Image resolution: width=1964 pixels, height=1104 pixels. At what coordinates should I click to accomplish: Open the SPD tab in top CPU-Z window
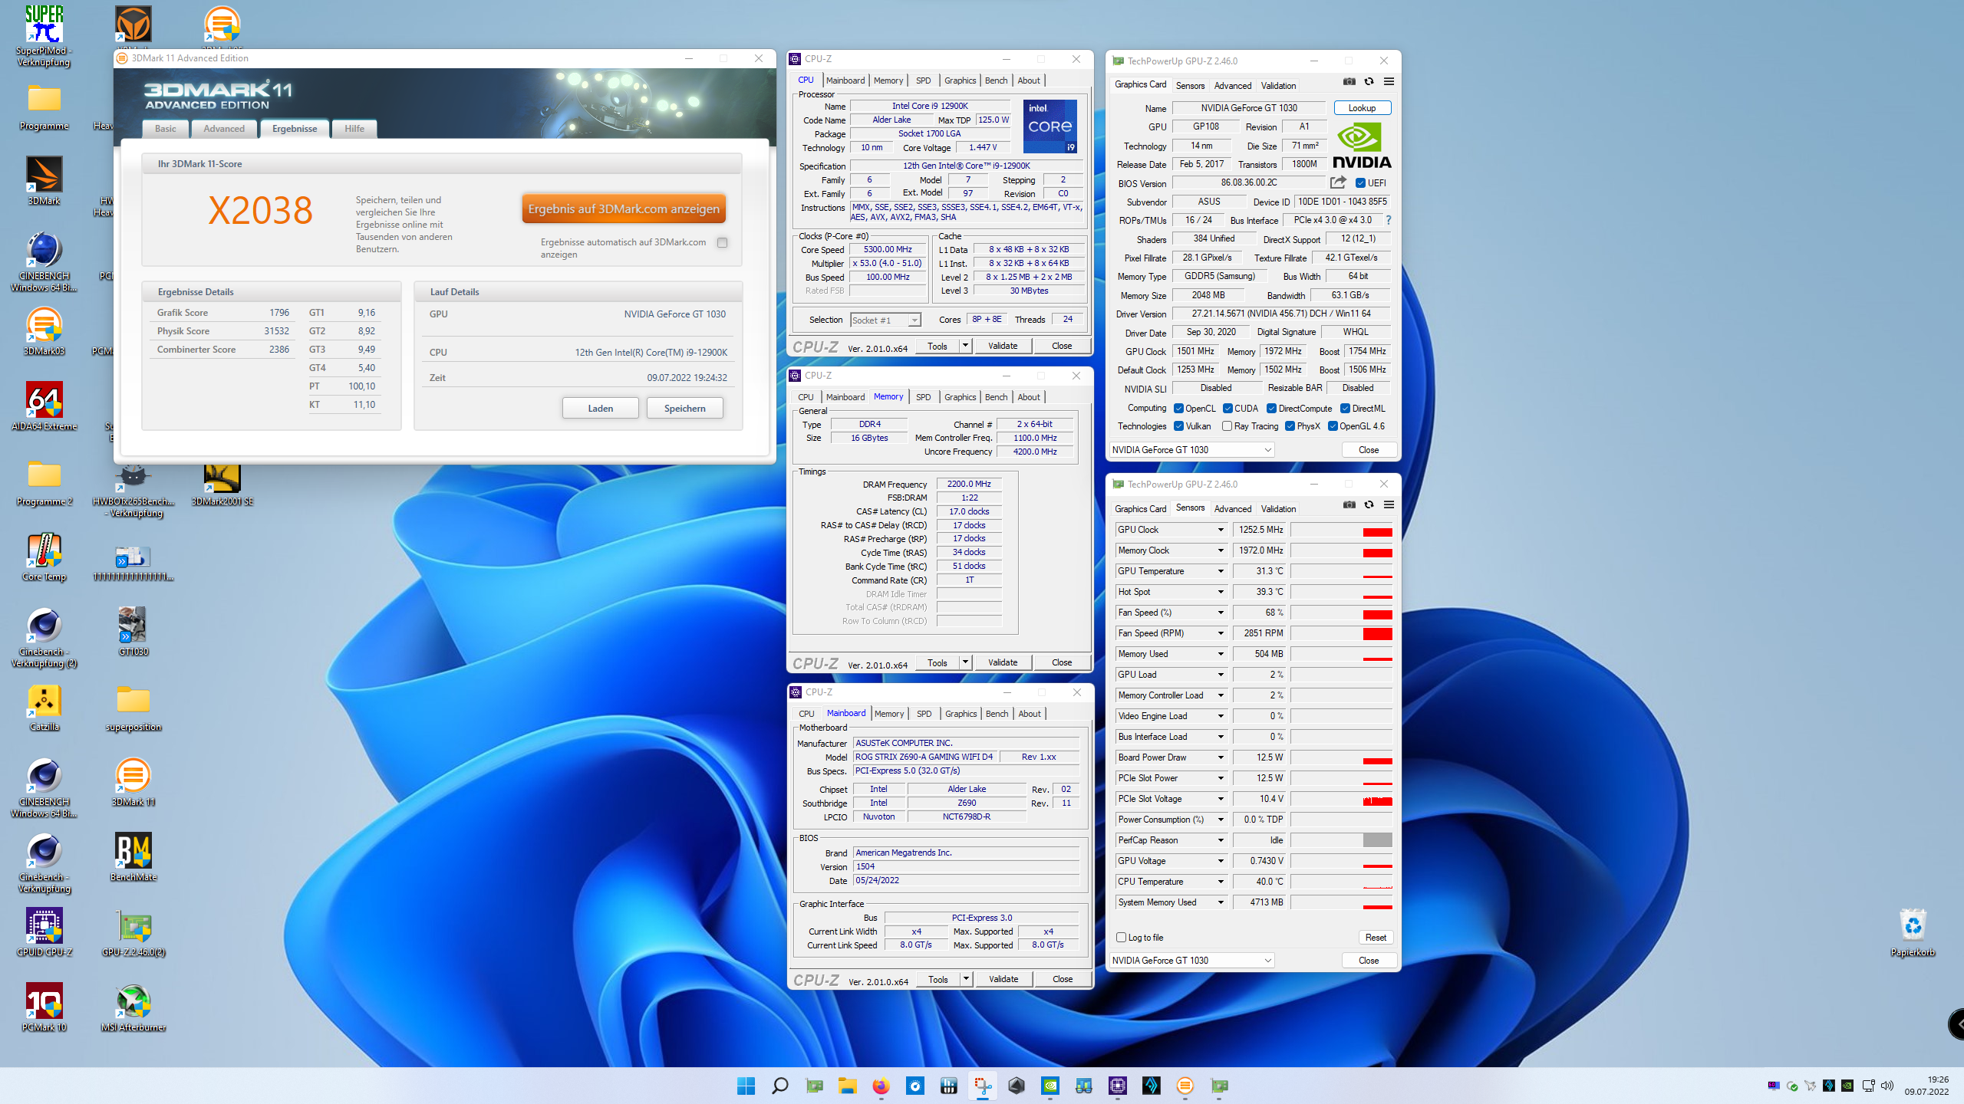click(924, 80)
